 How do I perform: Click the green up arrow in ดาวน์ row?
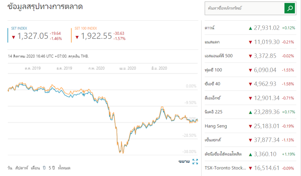click(250, 28)
